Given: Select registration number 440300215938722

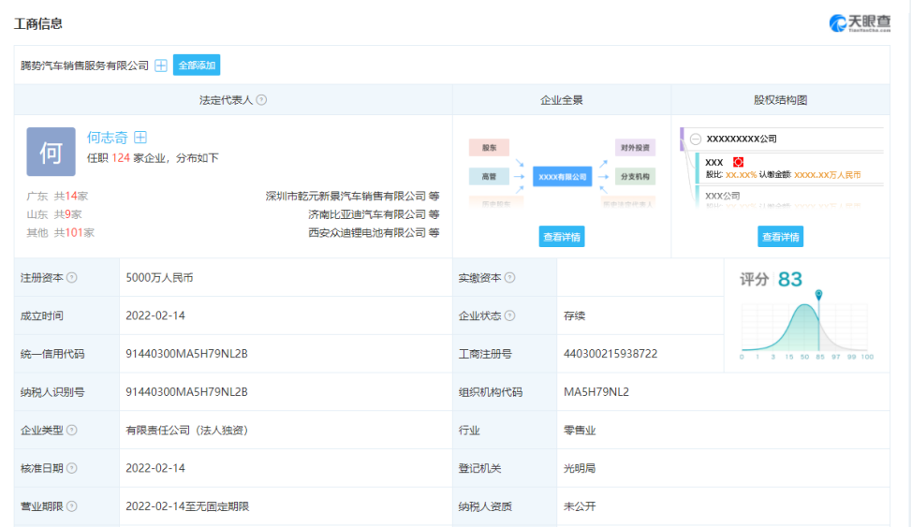Looking at the screenshot, I should 610,354.
